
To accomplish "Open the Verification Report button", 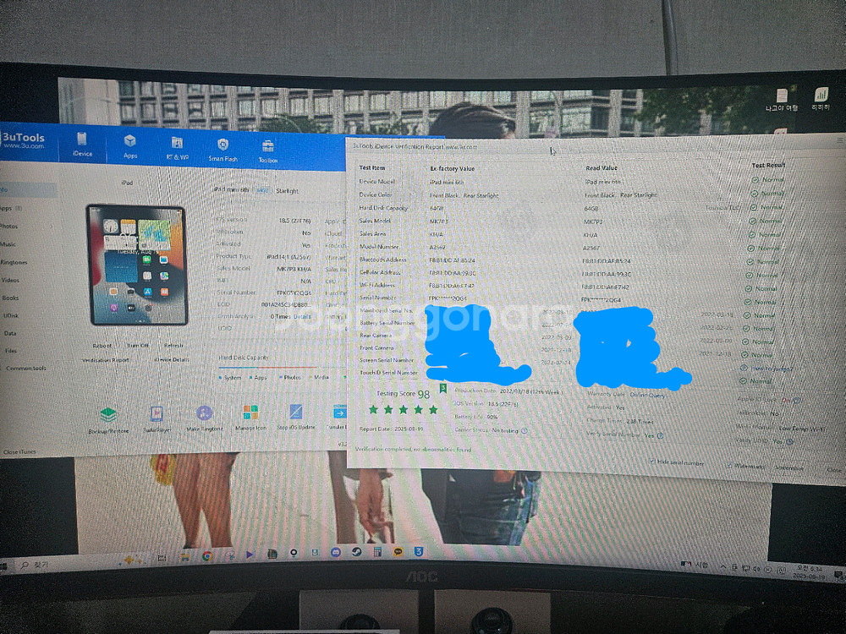I will [105, 359].
